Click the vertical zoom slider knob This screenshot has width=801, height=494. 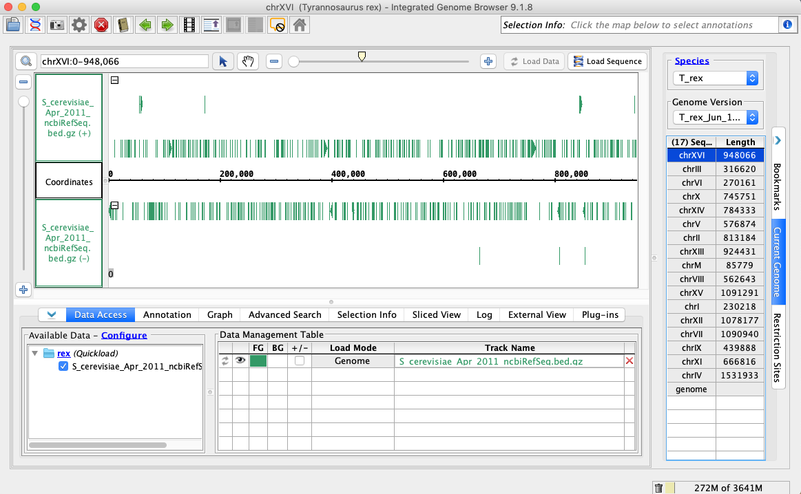(x=23, y=102)
